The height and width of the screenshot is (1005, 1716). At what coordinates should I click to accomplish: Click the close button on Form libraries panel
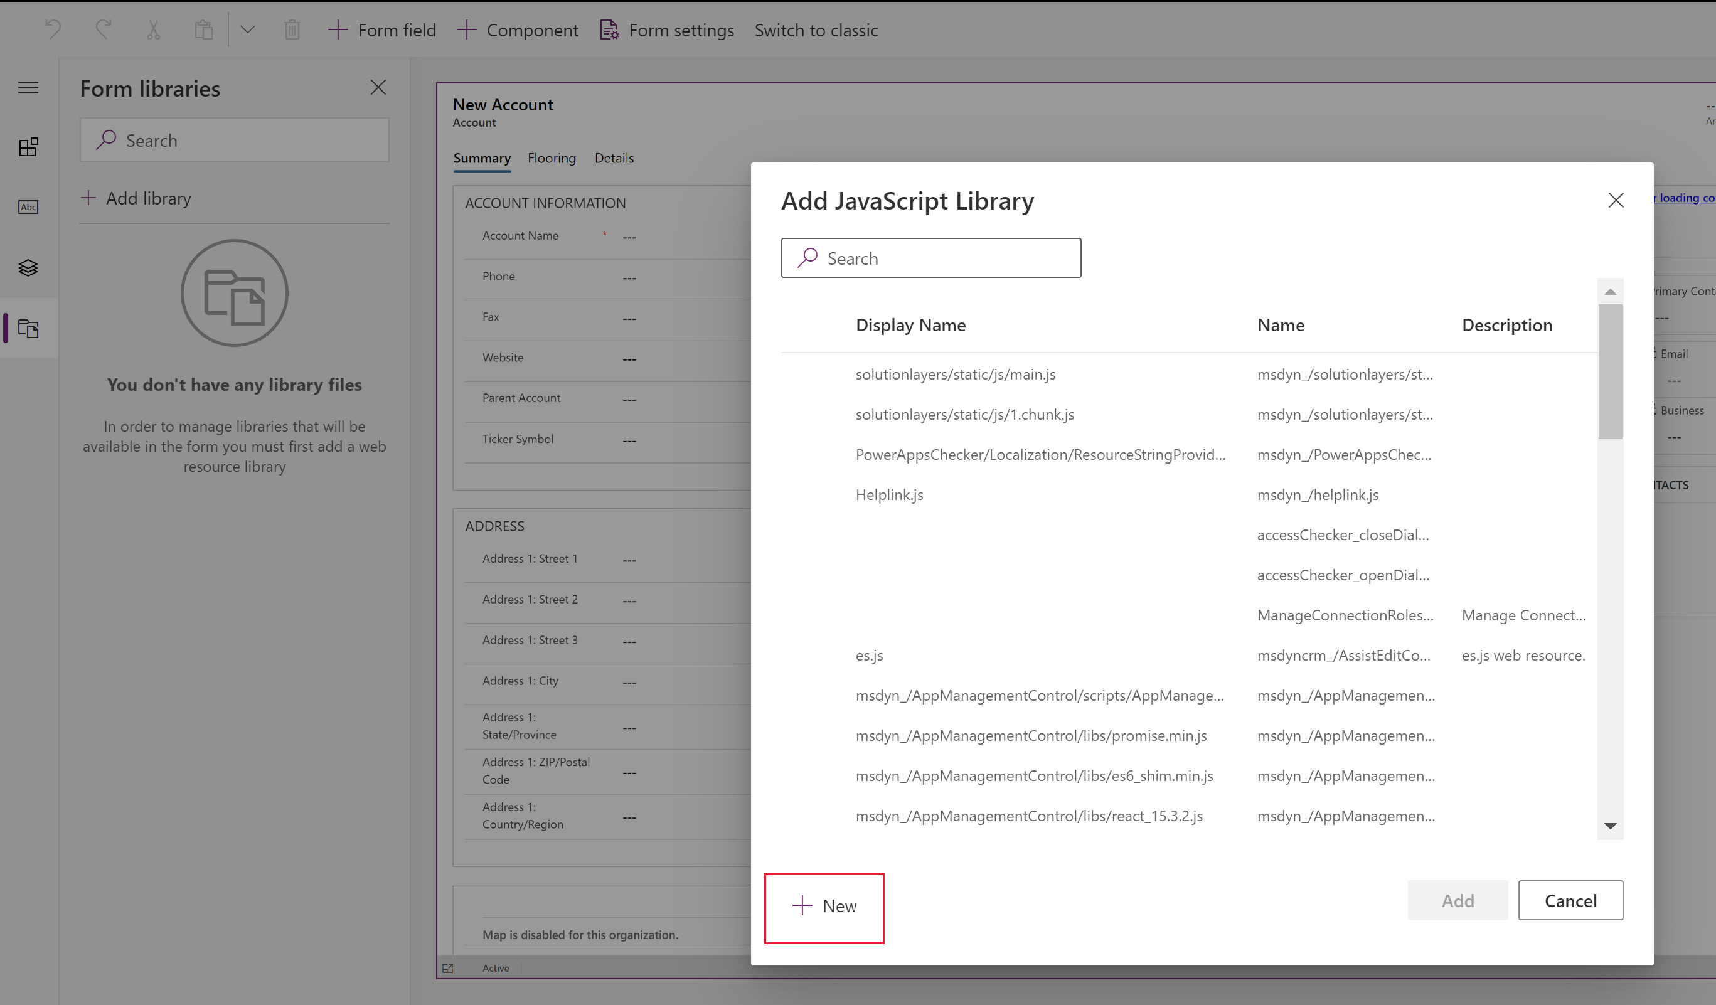pos(380,87)
